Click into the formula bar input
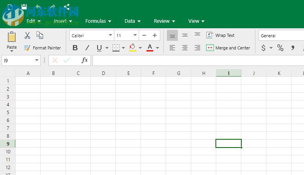 click(198, 60)
